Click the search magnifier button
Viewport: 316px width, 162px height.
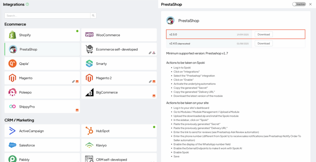coord(93,15)
